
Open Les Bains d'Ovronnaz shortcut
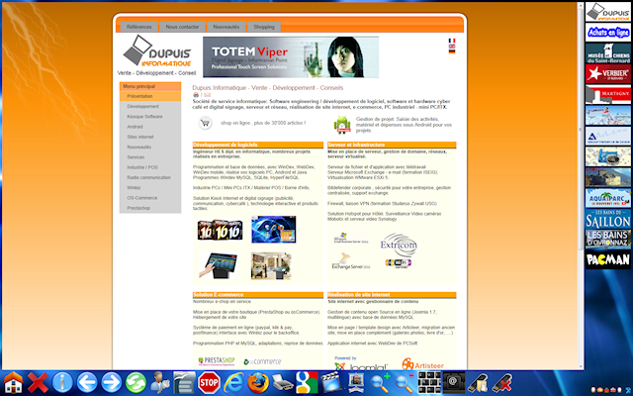[608, 240]
